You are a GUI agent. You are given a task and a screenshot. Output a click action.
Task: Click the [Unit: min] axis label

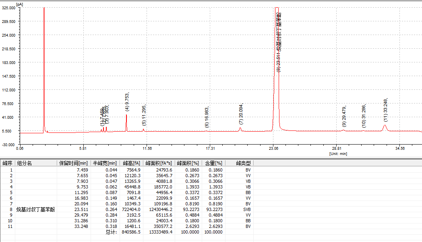338,153
